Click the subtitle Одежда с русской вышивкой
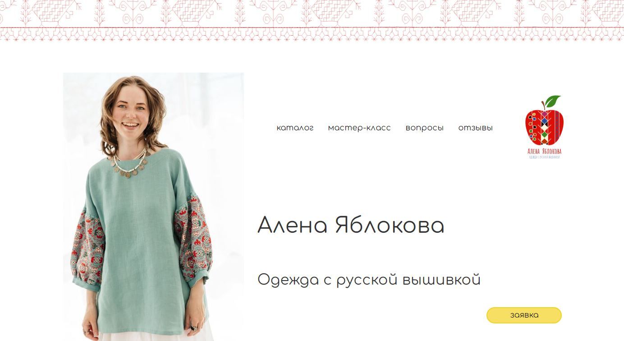Image resolution: width=624 pixels, height=341 pixels. tap(369, 280)
